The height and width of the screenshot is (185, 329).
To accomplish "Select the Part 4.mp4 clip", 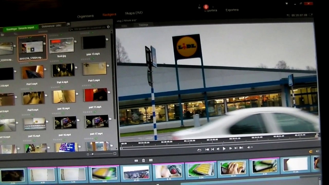I will 63,70.
